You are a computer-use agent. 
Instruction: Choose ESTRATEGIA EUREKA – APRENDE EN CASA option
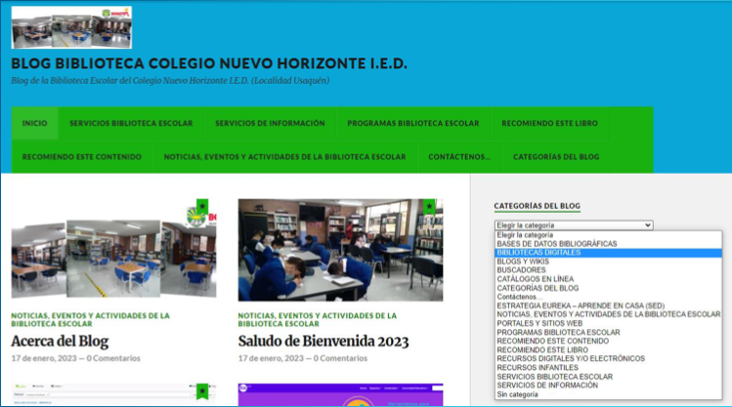[608, 305]
